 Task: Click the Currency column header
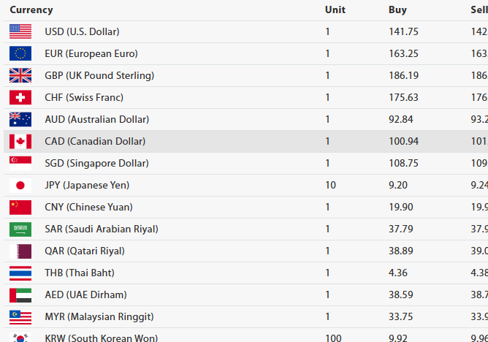[x=31, y=10]
